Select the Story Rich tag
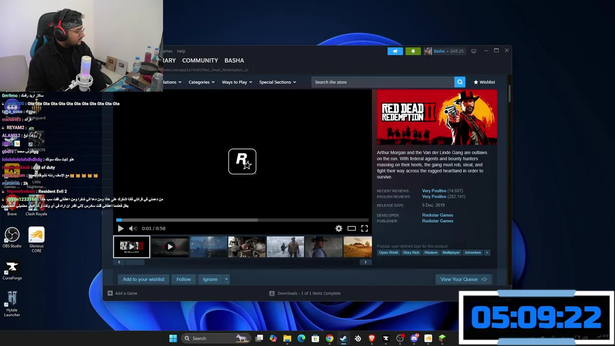The image size is (615, 346). [411, 252]
